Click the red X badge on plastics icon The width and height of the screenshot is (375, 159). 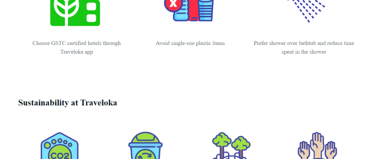pyautogui.click(x=172, y=4)
